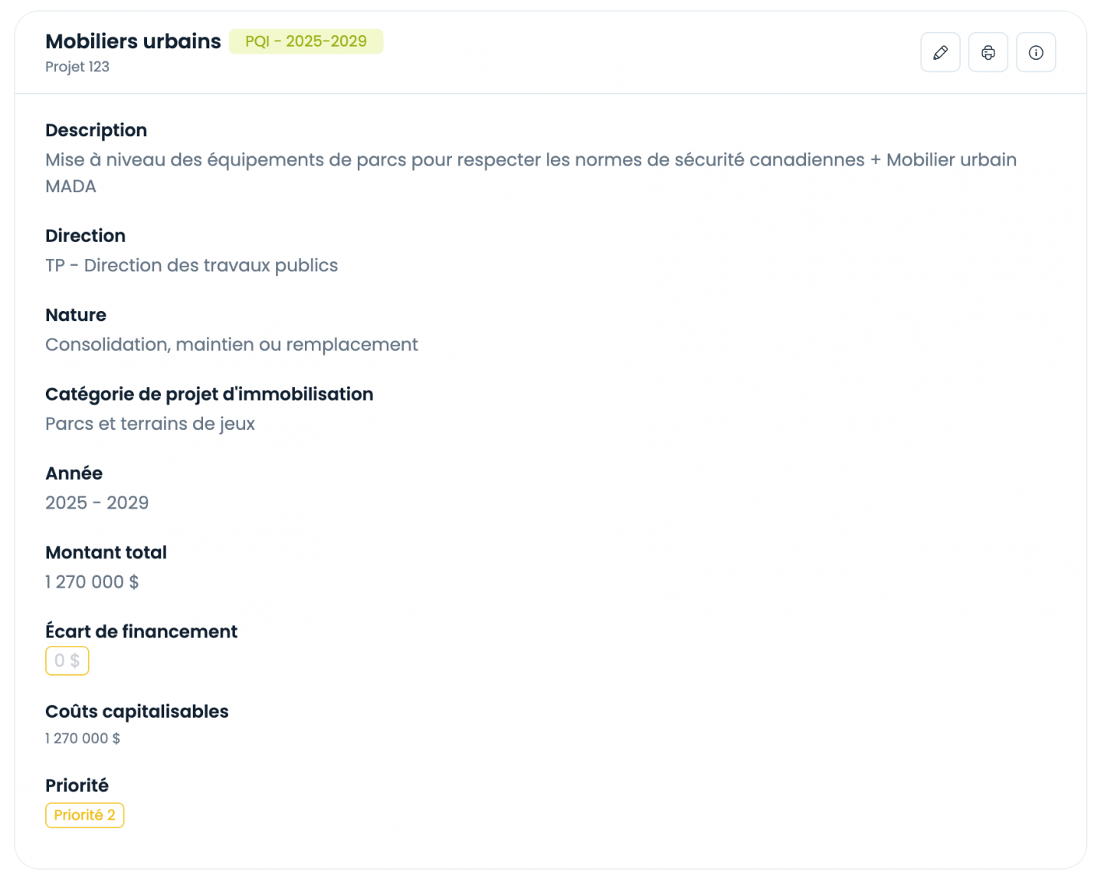Click the Écart de financement label
Image resolution: width=1104 pixels, height=881 pixels.
tap(141, 631)
